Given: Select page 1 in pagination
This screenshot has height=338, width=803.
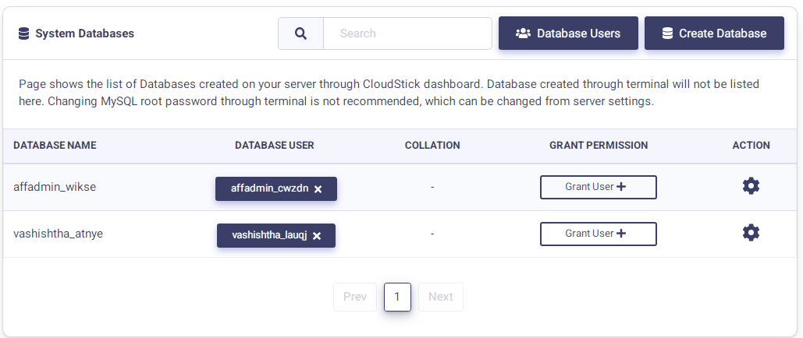Looking at the screenshot, I should (397, 297).
